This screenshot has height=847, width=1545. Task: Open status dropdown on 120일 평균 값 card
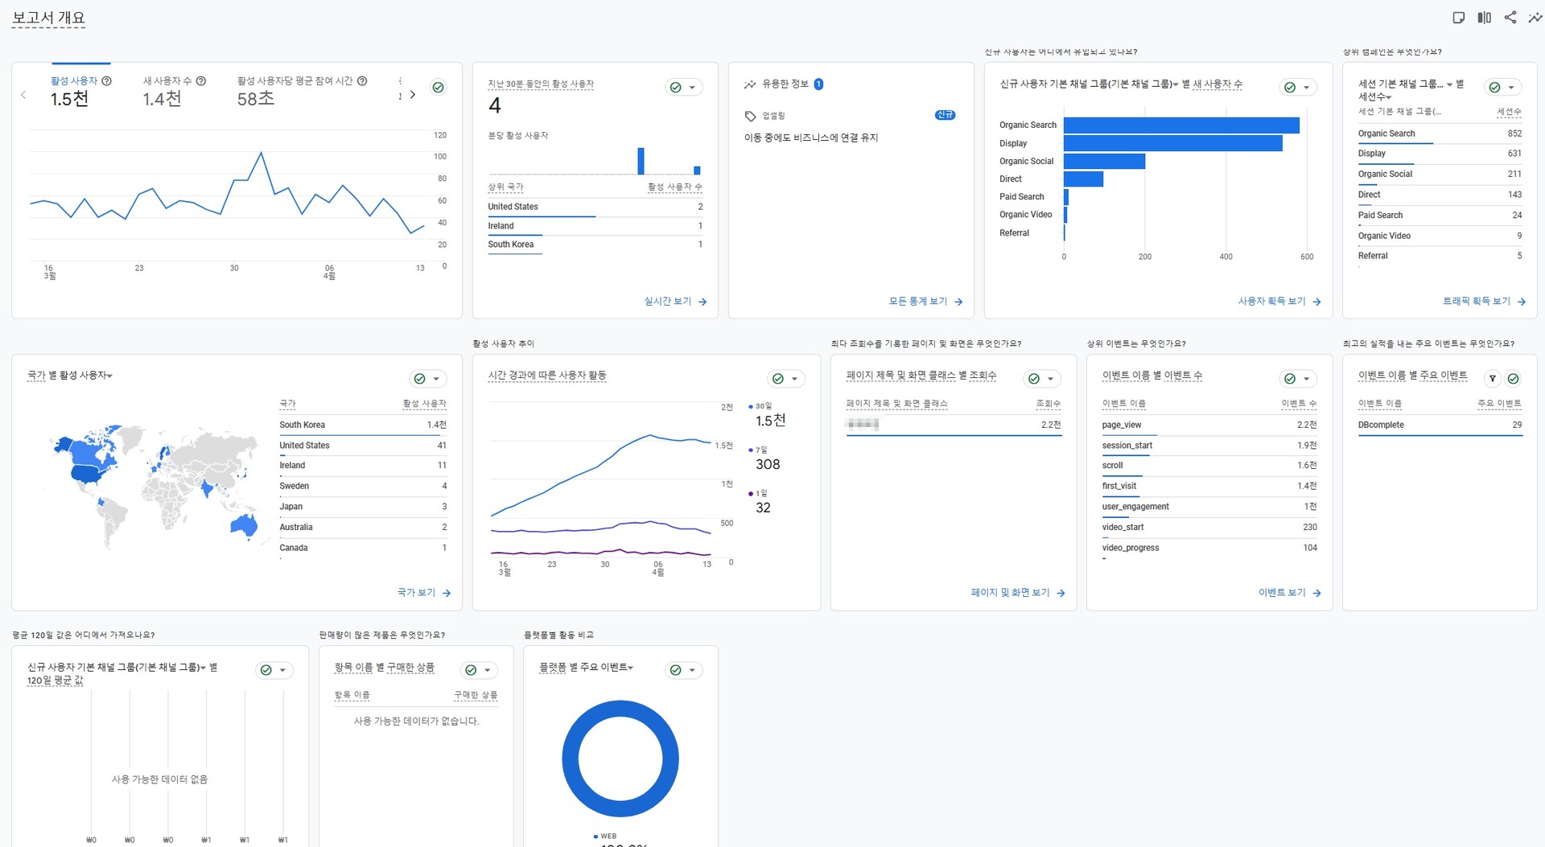tap(282, 670)
